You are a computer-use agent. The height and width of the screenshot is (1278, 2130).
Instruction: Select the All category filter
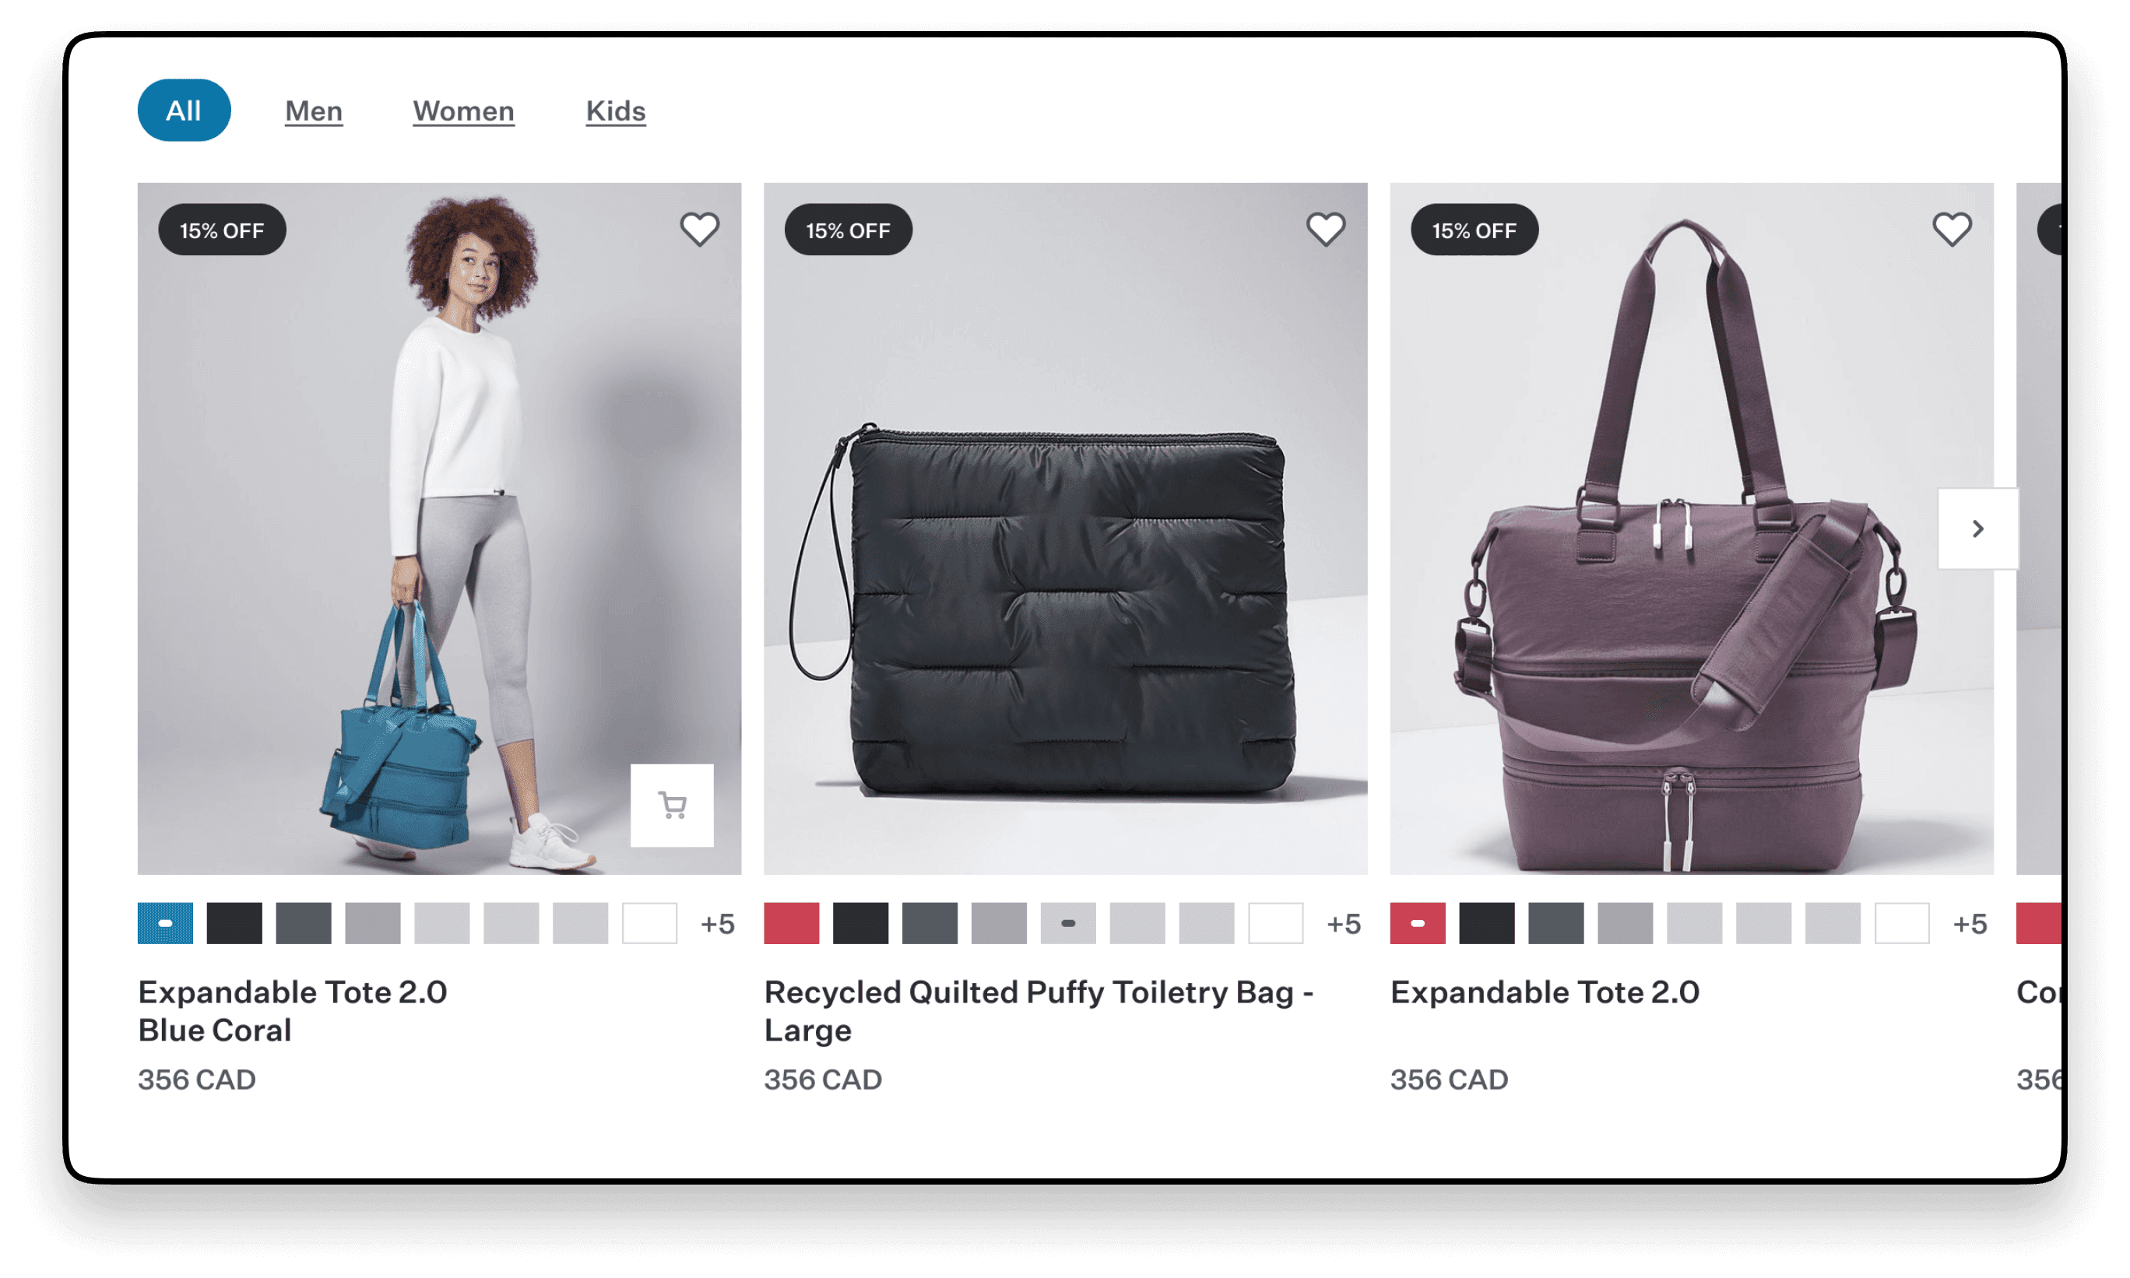(185, 111)
